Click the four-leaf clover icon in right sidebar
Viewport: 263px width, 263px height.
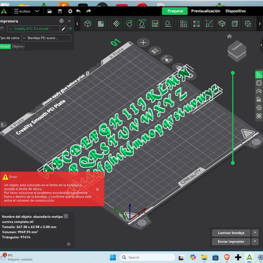(259, 116)
